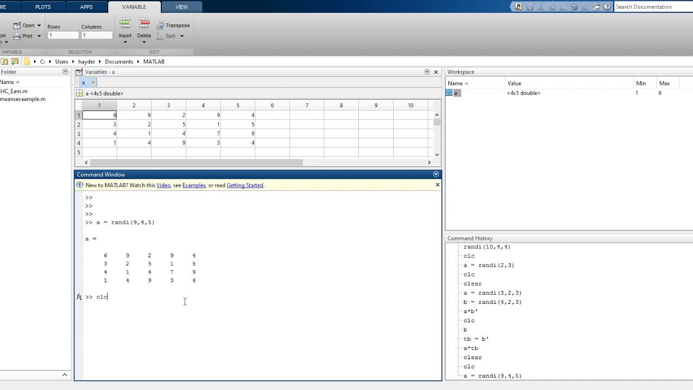Viewport: 693px width, 390px height.
Task: Click the variable grid icon beside a in Workspace
Action: (x=449, y=93)
